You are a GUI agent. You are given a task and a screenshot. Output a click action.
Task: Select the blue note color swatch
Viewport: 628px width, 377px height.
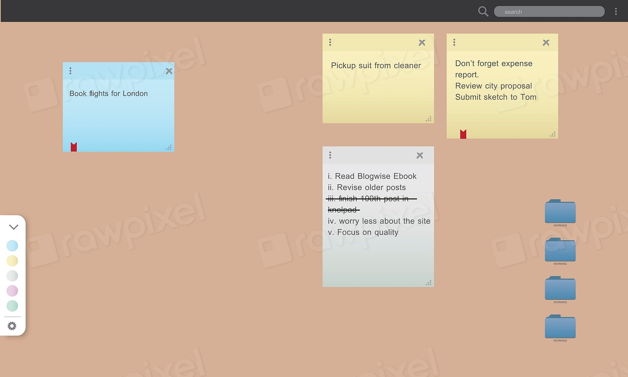[12, 246]
